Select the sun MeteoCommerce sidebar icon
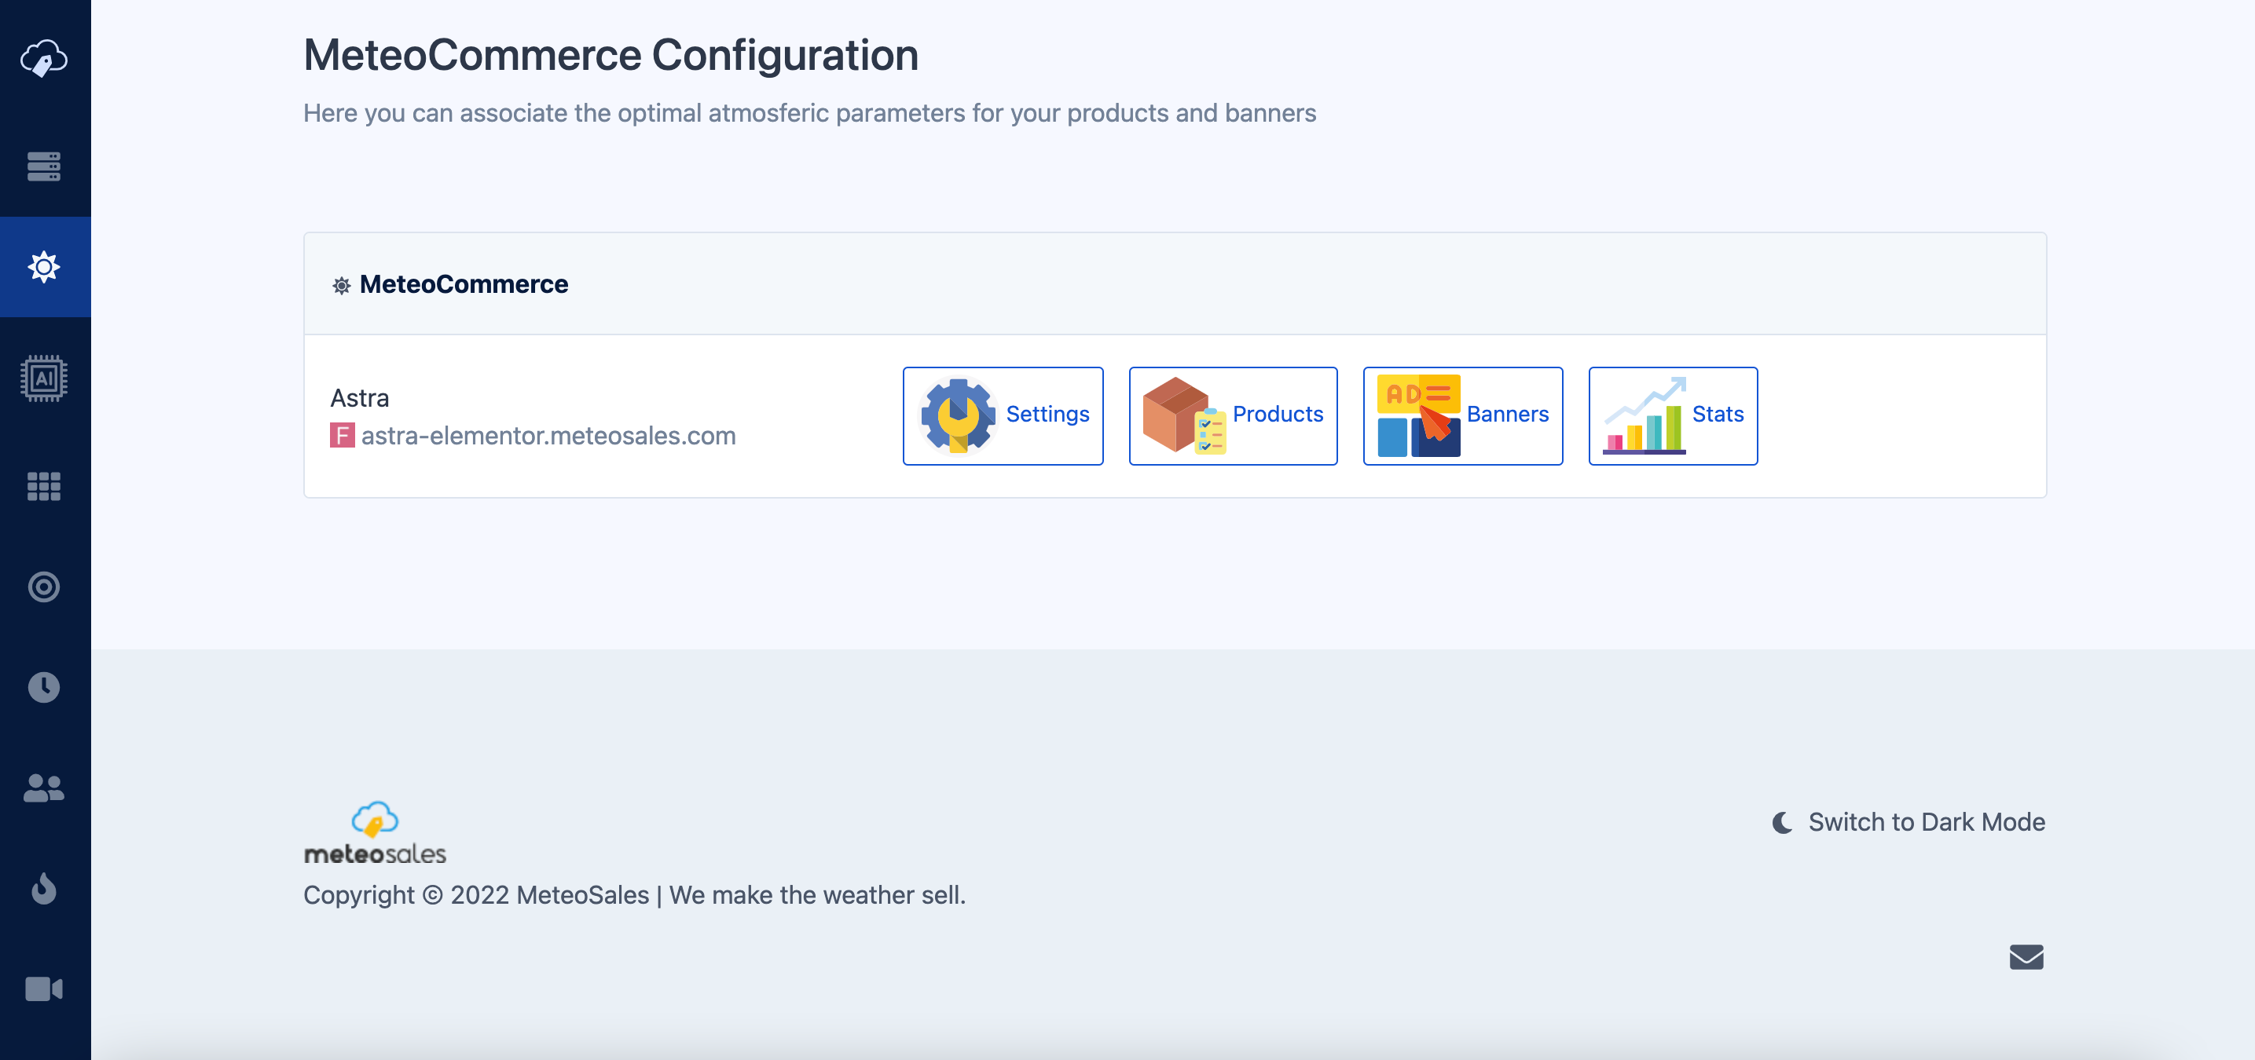 (44, 267)
